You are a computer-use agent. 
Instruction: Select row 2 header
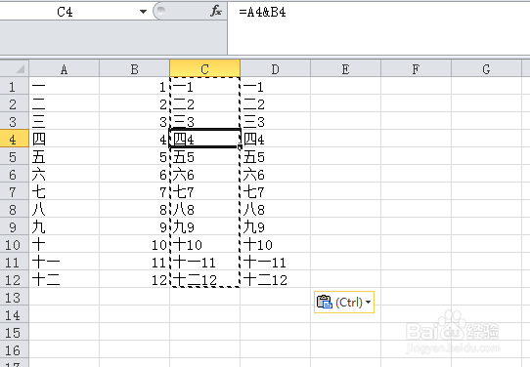point(15,103)
